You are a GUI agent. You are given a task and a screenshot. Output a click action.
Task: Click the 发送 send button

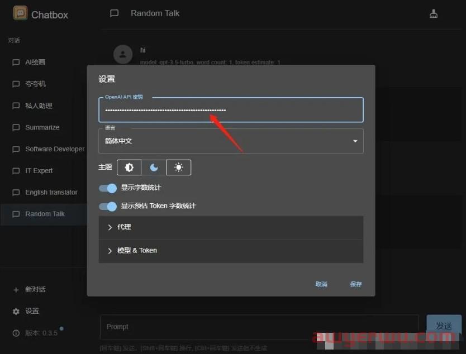tap(444, 326)
